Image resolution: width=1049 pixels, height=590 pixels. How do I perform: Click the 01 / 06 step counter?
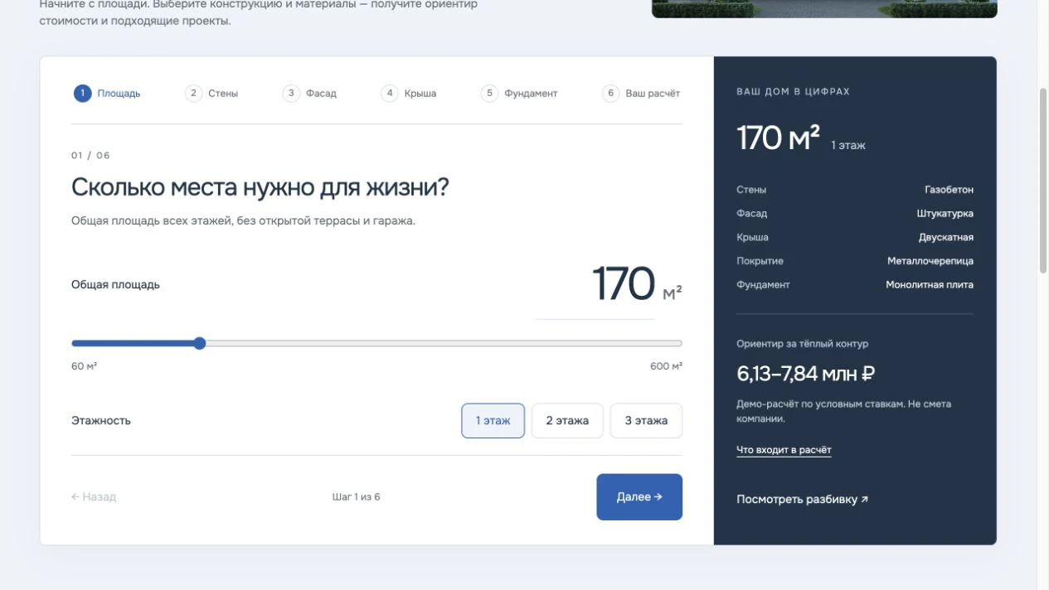(x=90, y=156)
